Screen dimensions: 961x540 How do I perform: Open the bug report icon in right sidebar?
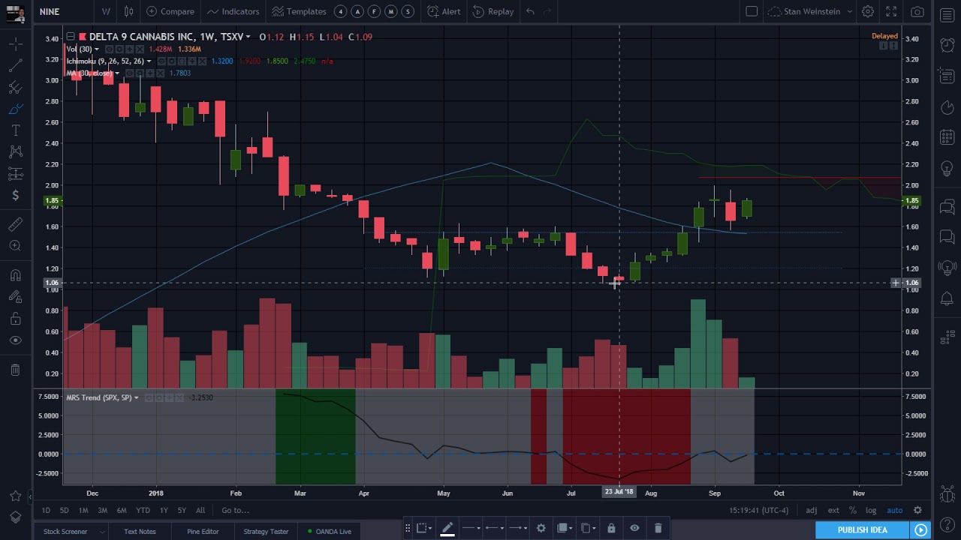click(x=947, y=493)
